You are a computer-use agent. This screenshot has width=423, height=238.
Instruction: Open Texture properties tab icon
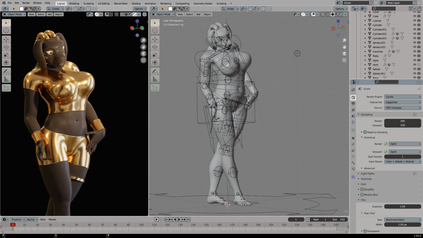(353, 177)
